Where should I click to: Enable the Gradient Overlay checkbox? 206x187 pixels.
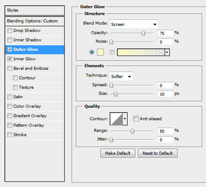click(10, 116)
